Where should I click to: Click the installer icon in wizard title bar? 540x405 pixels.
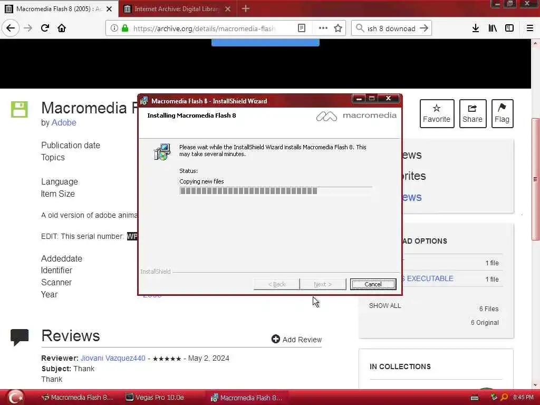(144, 101)
